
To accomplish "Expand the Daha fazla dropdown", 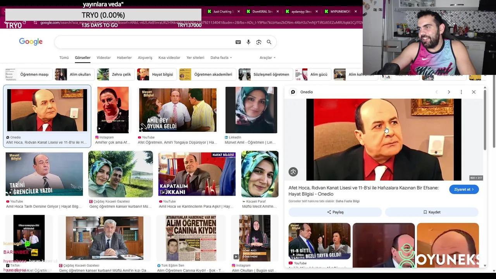I will [221, 58].
